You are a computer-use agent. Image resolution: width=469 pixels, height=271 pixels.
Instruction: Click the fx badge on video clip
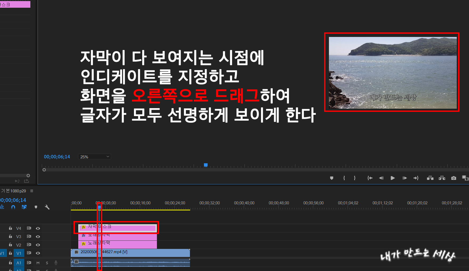76,252
